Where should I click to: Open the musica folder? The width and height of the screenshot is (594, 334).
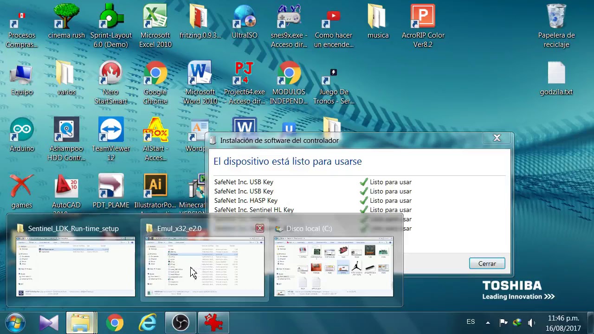pos(378,22)
